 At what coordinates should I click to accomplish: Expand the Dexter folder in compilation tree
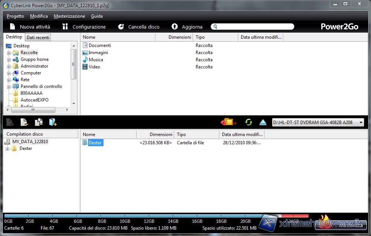(8, 149)
